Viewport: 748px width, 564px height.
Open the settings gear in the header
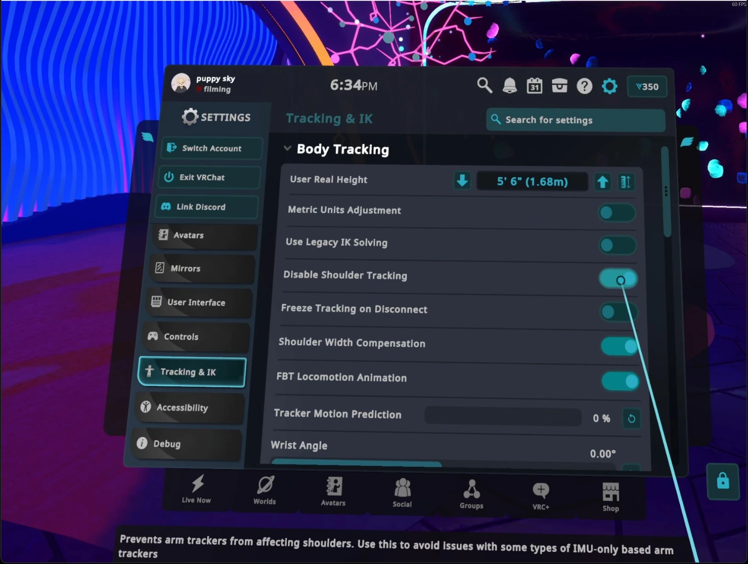click(609, 86)
